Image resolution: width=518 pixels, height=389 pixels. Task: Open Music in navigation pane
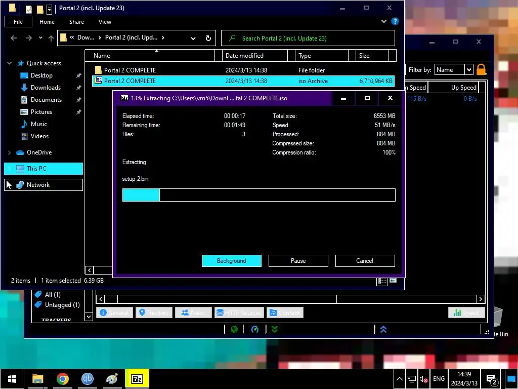(x=38, y=124)
